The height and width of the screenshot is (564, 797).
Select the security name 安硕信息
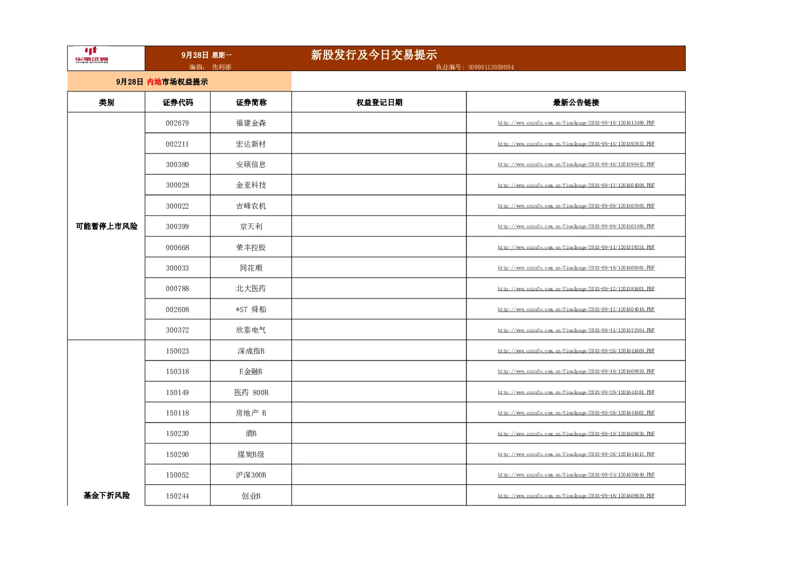click(251, 164)
